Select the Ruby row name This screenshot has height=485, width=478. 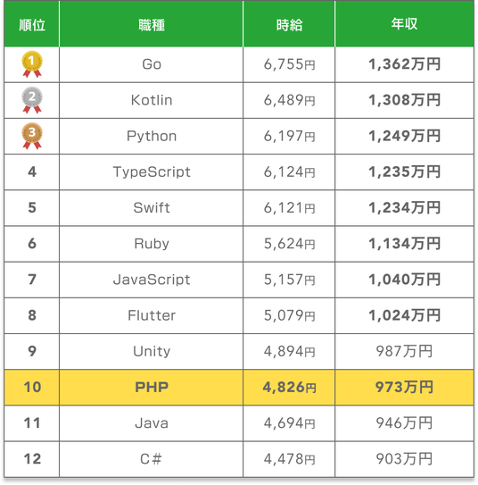coord(152,244)
